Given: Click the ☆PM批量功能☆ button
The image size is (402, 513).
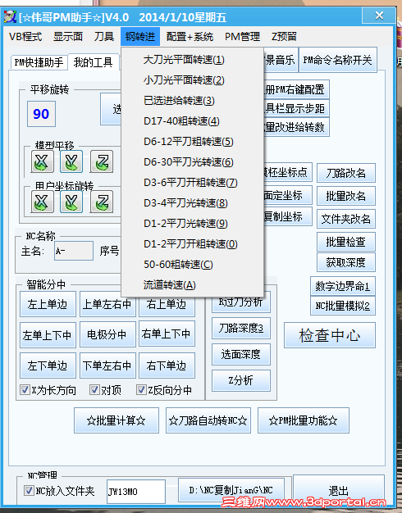Looking at the screenshot, I should tap(304, 420).
